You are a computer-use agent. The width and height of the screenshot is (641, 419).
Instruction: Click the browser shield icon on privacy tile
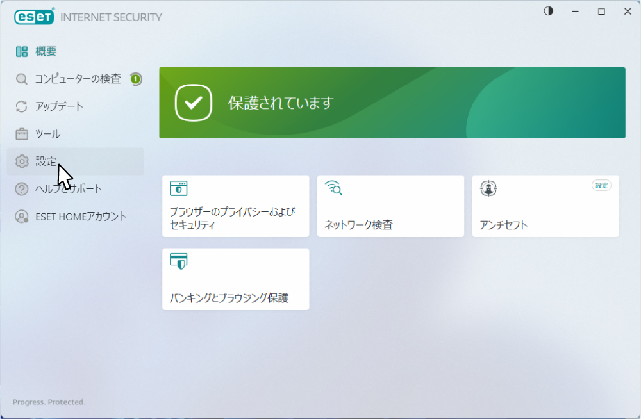tap(178, 188)
